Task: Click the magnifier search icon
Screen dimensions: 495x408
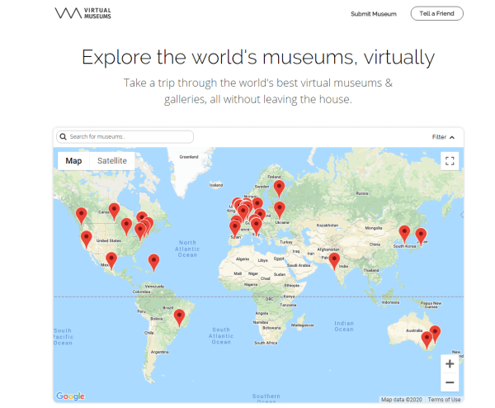Action: click(64, 137)
